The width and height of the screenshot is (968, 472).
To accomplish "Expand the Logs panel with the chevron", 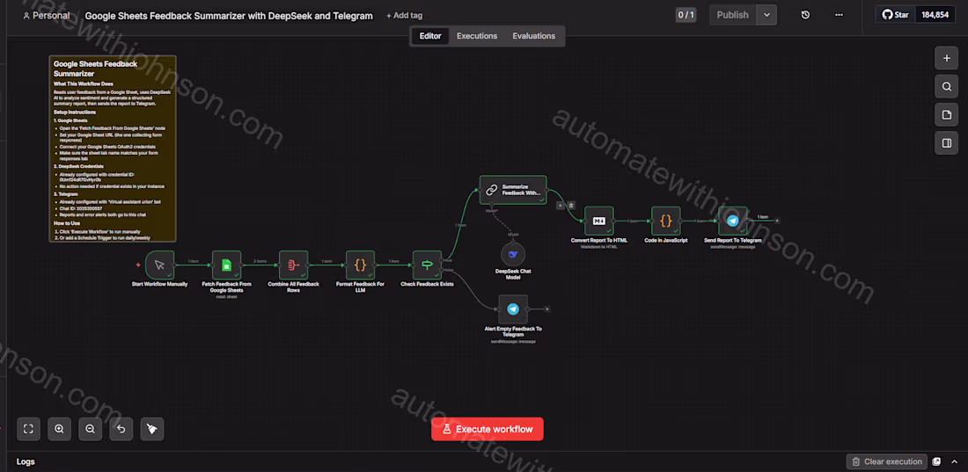I will 954,461.
